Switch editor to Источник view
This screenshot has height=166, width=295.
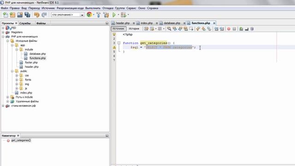[118, 29]
